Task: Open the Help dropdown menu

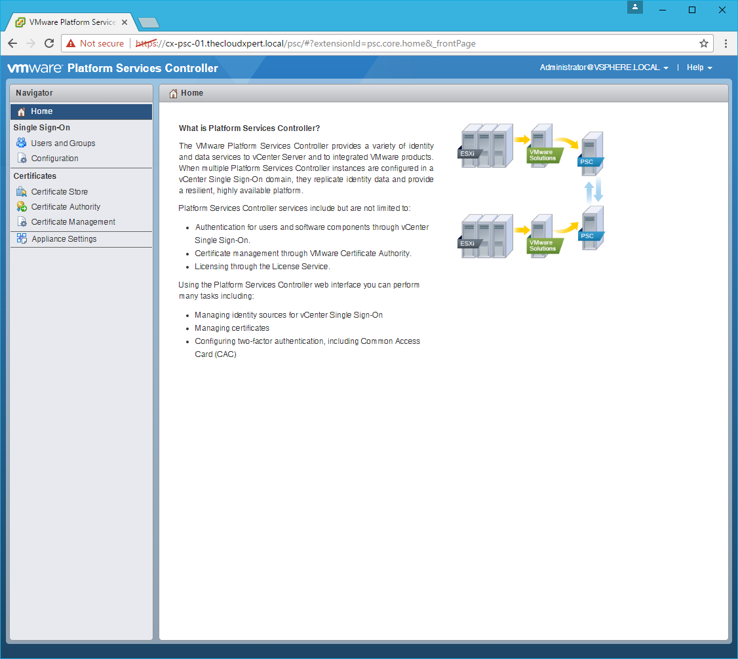Action: coord(699,67)
